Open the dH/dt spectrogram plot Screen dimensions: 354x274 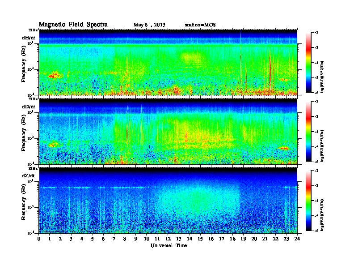point(168,62)
